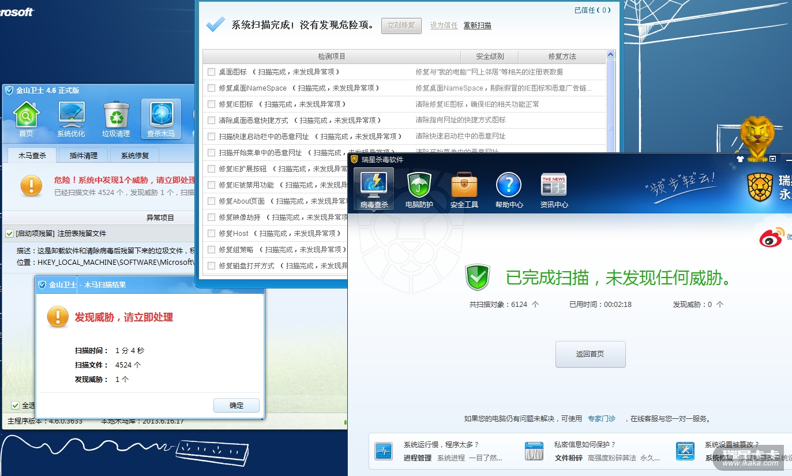
Task: Click the 病毒查杀 icon in 瑞星杀毒软件
Action: [x=374, y=189]
